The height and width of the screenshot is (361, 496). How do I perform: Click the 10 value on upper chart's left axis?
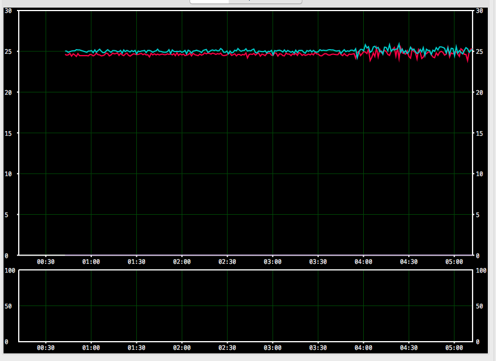tap(8, 174)
